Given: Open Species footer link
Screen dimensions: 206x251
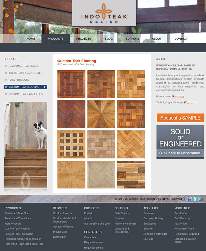Looking at the screenshot, I should click(119, 218).
